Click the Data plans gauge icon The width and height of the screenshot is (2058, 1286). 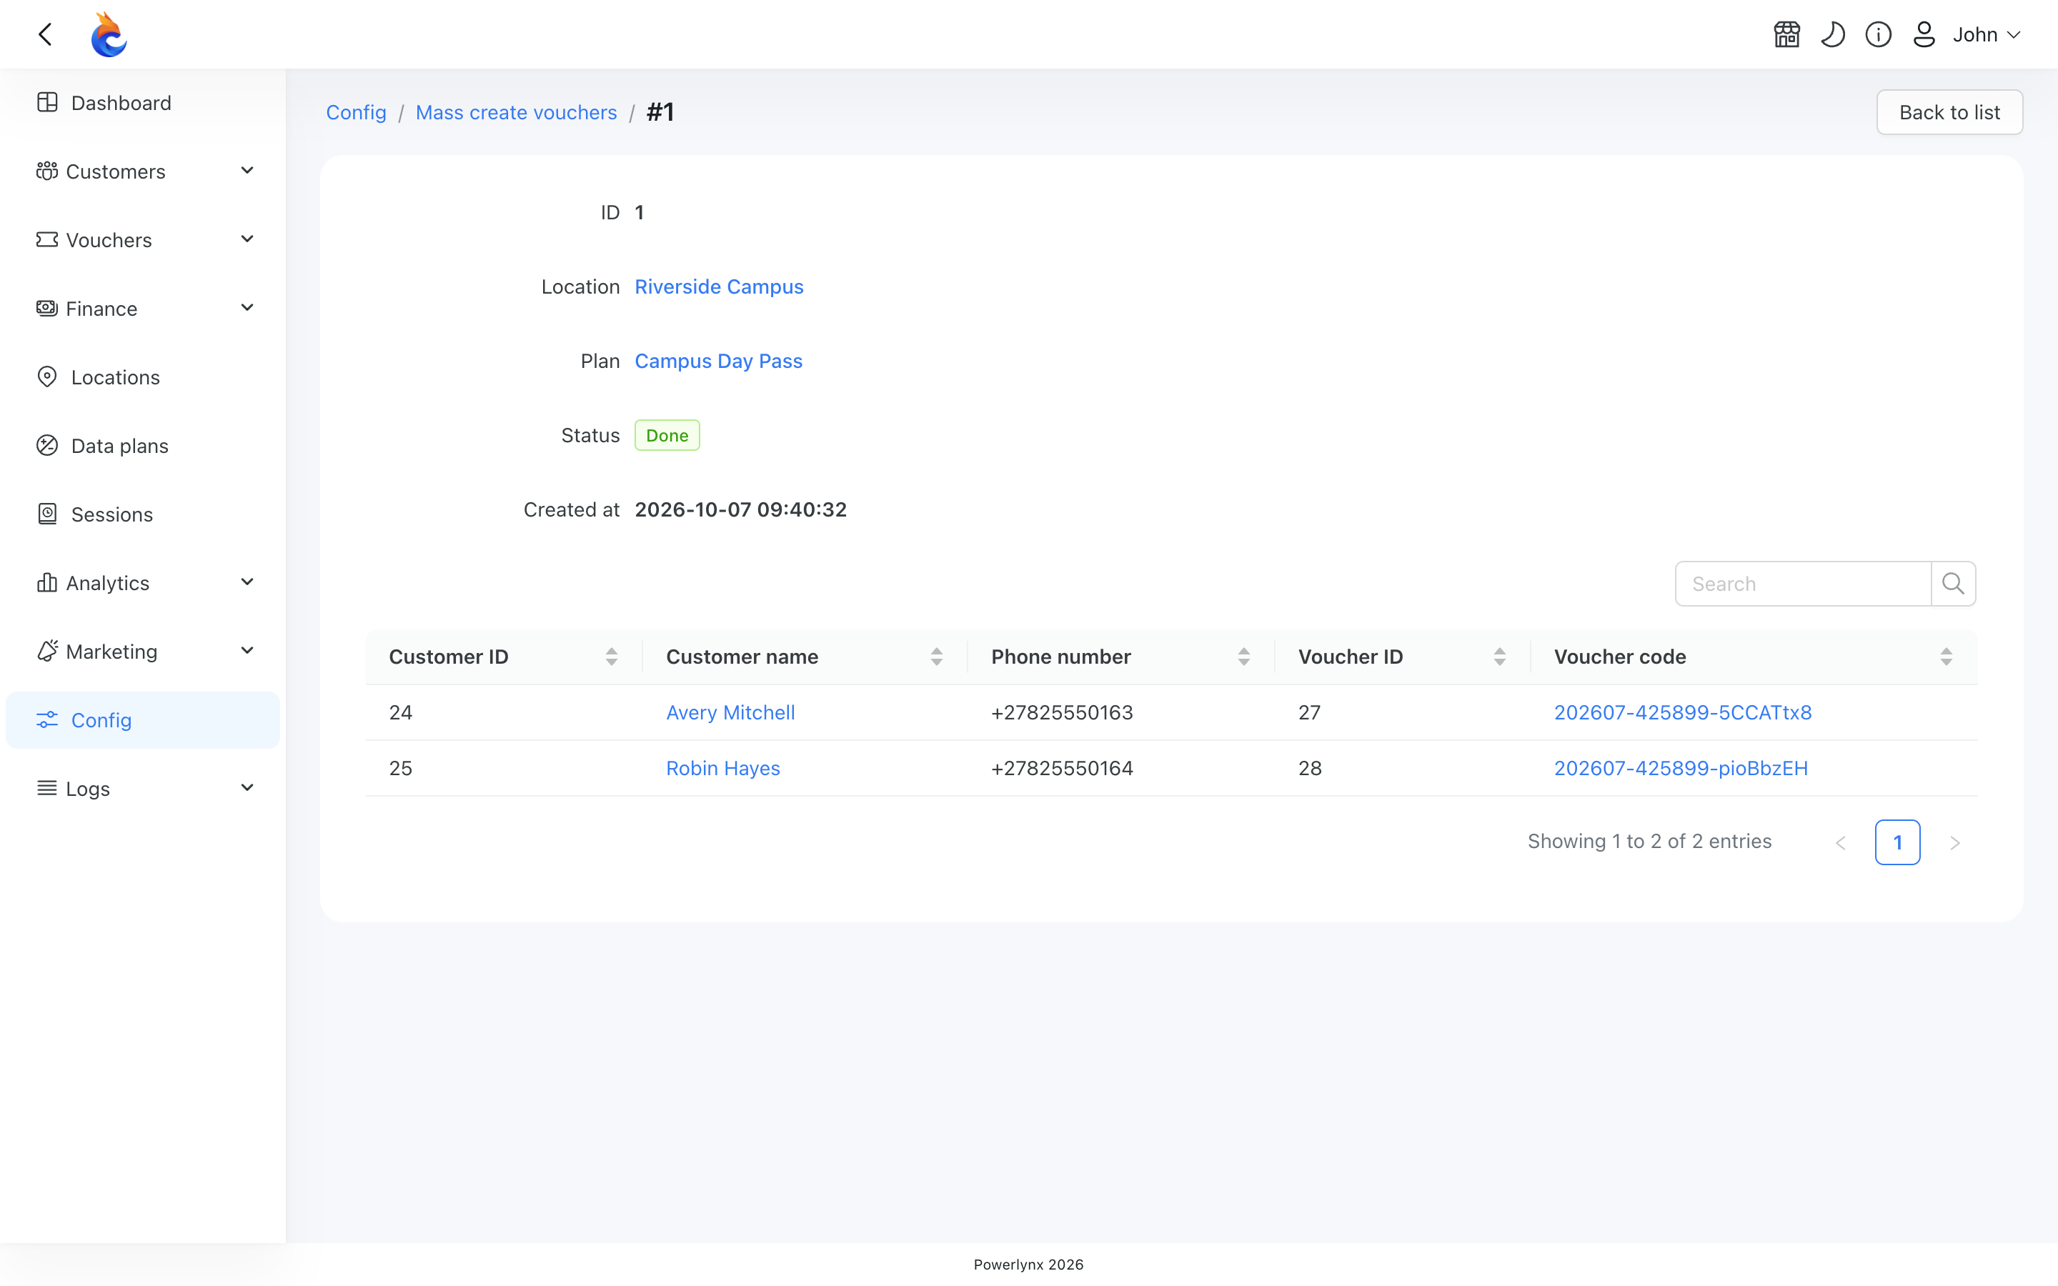pos(48,446)
